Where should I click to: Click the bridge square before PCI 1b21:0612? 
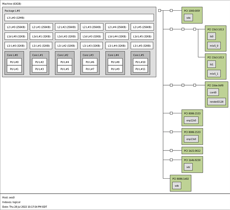[171, 150]
